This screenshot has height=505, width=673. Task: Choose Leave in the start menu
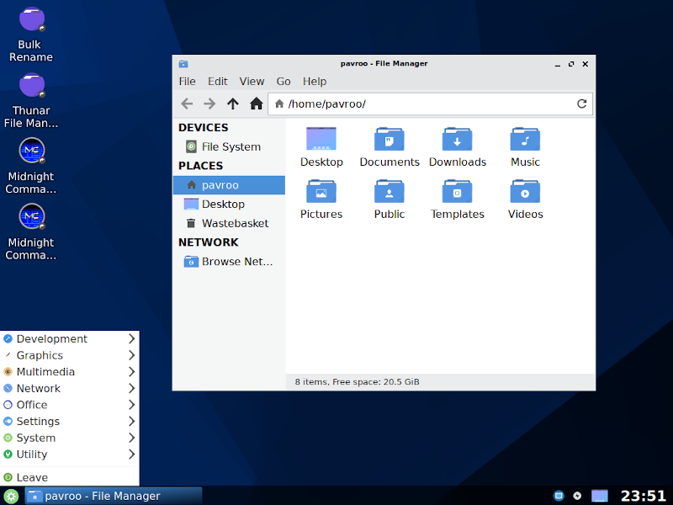click(x=70, y=477)
